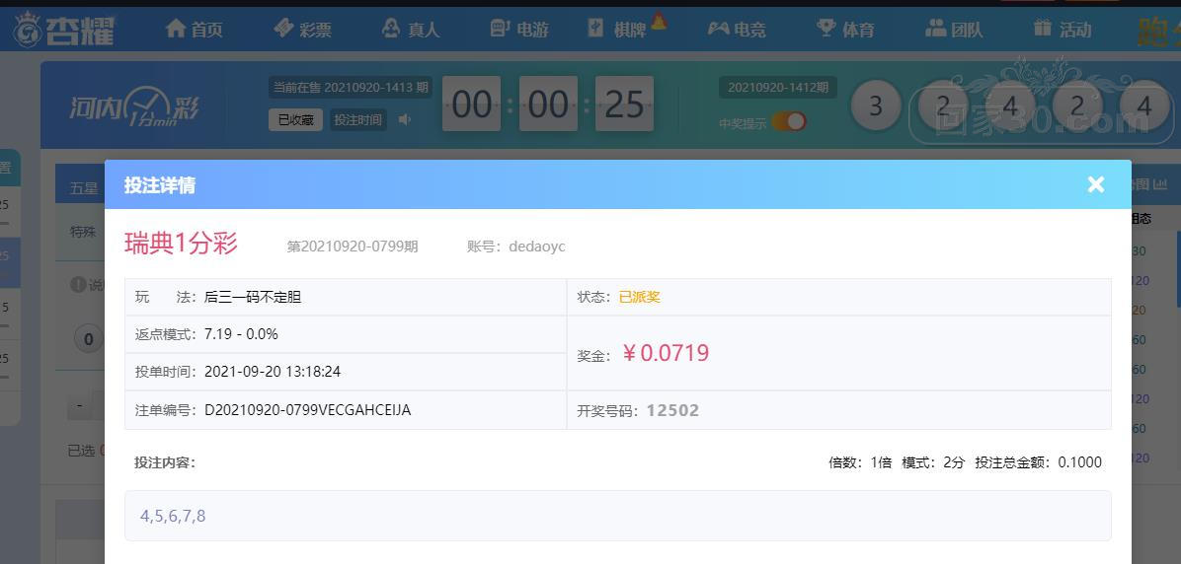
Task: Open the 彩票 lottery menu
Action: (x=302, y=30)
